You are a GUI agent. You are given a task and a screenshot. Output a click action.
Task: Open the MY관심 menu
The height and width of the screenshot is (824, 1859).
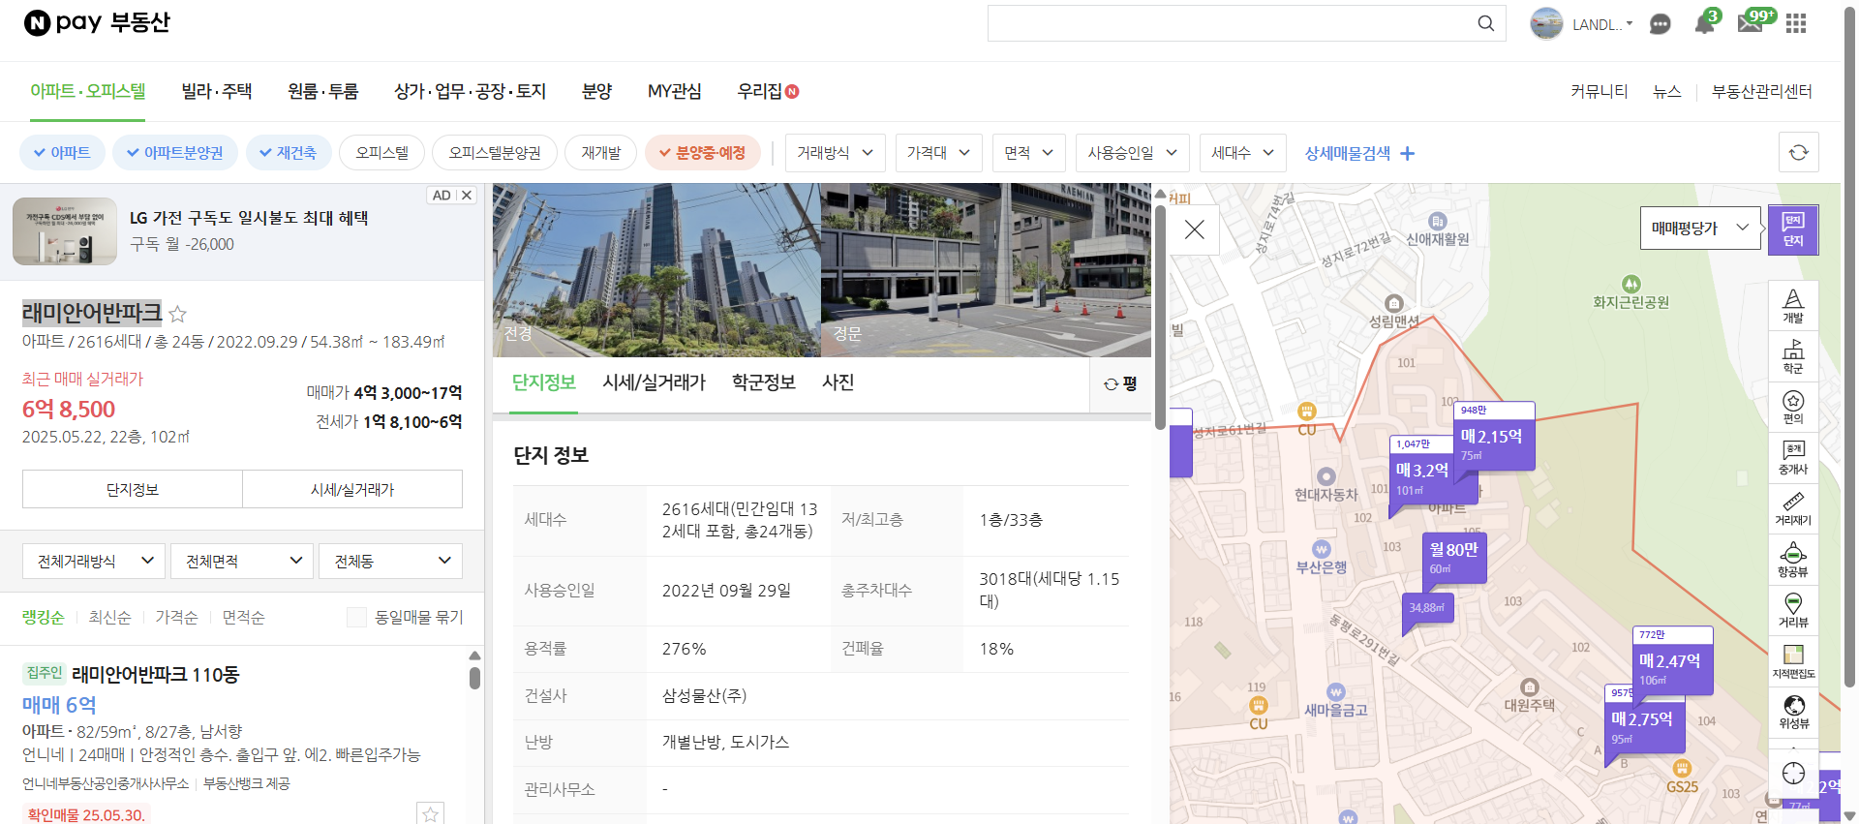[675, 91]
